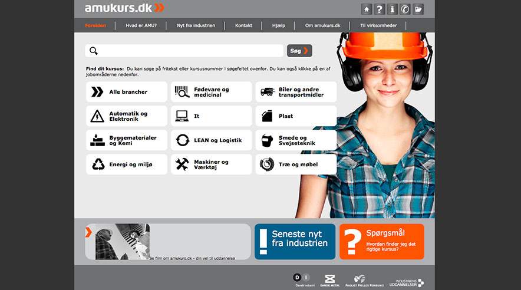
Task: Click the home icon in header
Action: 367,9
